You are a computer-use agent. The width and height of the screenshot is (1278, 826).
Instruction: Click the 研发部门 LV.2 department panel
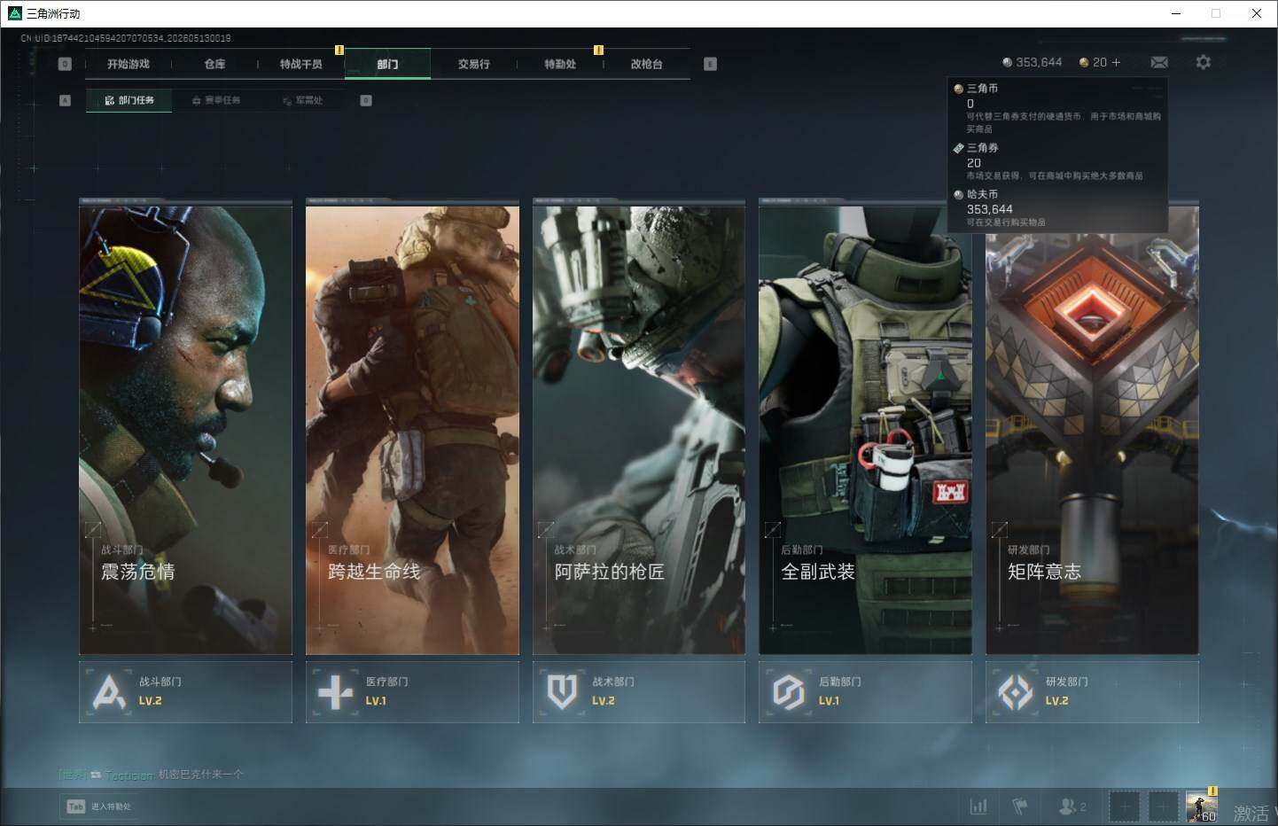[1092, 691]
